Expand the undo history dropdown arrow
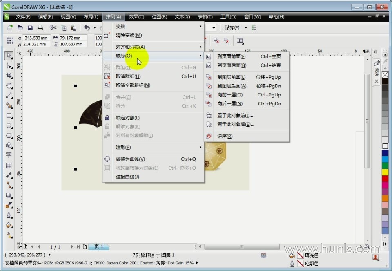This screenshot has width=392, height=271. (x=95, y=28)
